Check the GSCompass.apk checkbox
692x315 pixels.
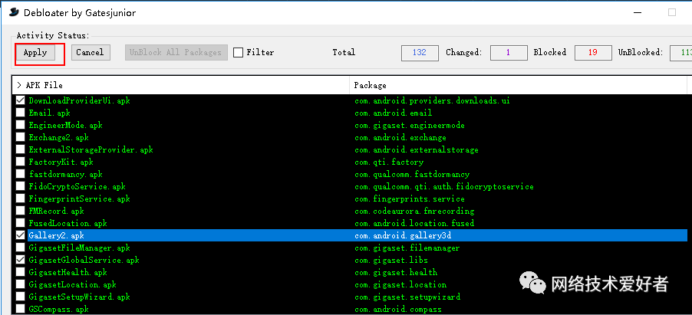click(x=20, y=309)
